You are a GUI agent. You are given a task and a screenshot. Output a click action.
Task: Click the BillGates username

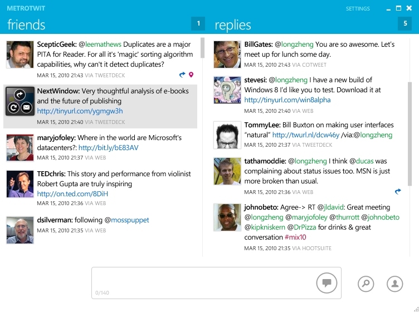(x=259, y=44)
